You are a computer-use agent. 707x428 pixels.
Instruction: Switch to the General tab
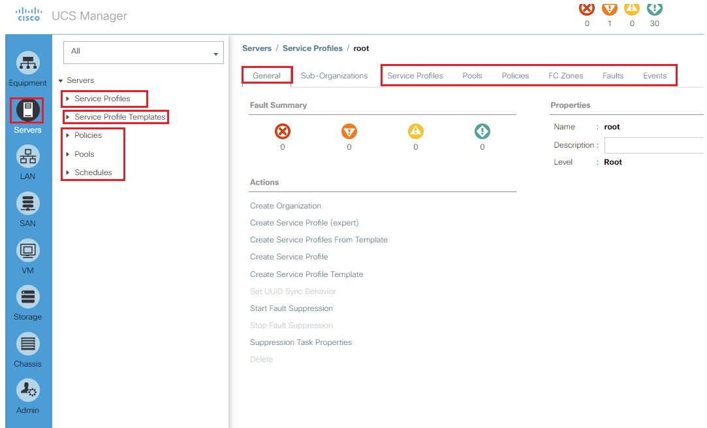click(266, 75)
